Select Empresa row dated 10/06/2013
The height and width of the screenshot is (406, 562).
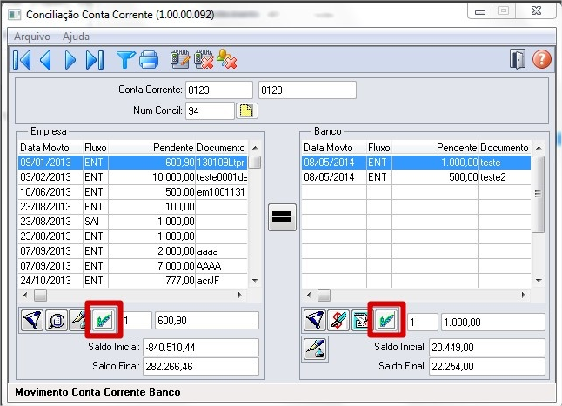(132, 192)
